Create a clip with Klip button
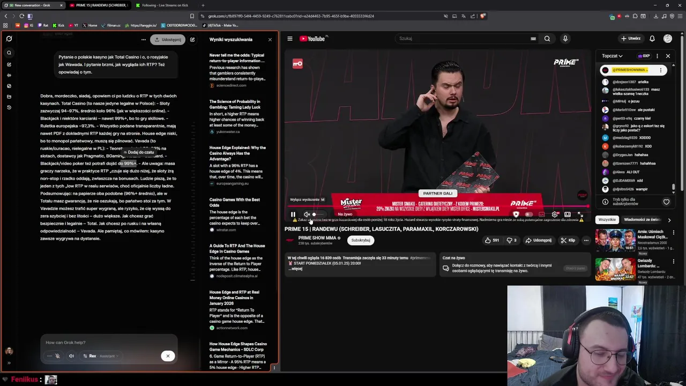The width and height of the screenshot is (686, 386). 568,240
